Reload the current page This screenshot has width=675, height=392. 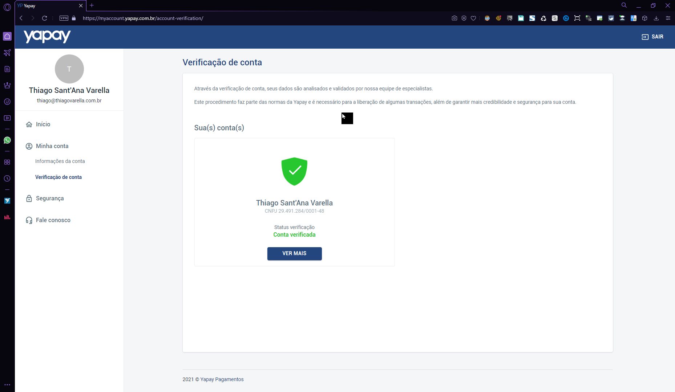[45, 18]
